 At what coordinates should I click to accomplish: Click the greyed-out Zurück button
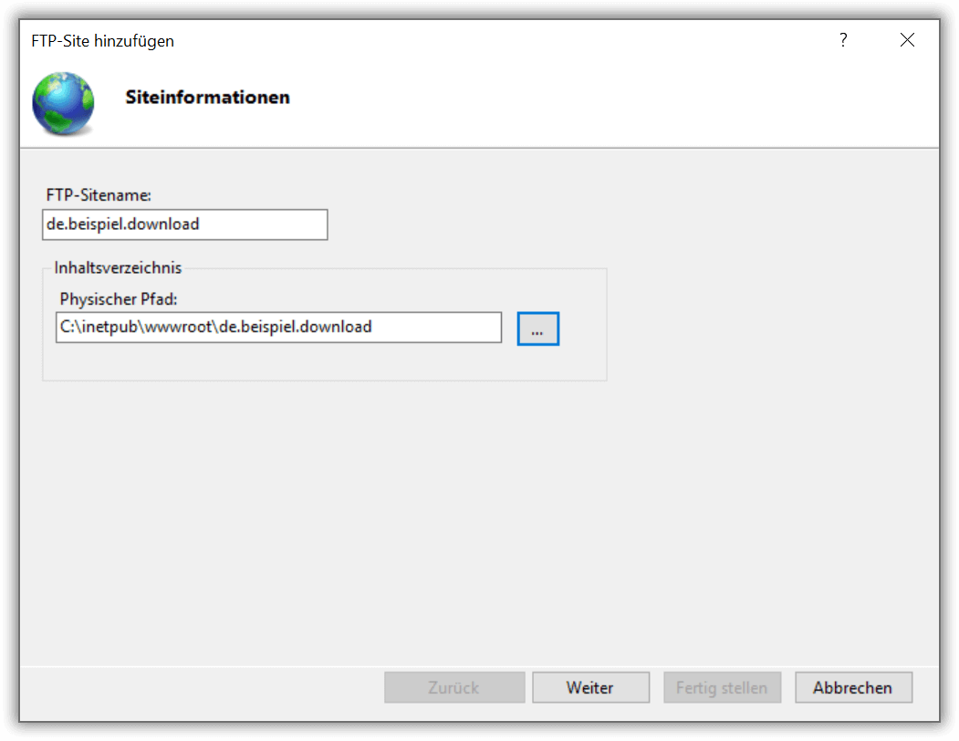(454, 688)
